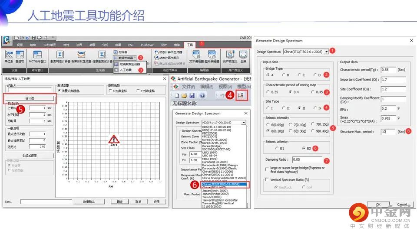Click New document icon in Earthquake Generator toolbar
The height and width of the screenshot is (234, 417).
click(x=177, y=95)
